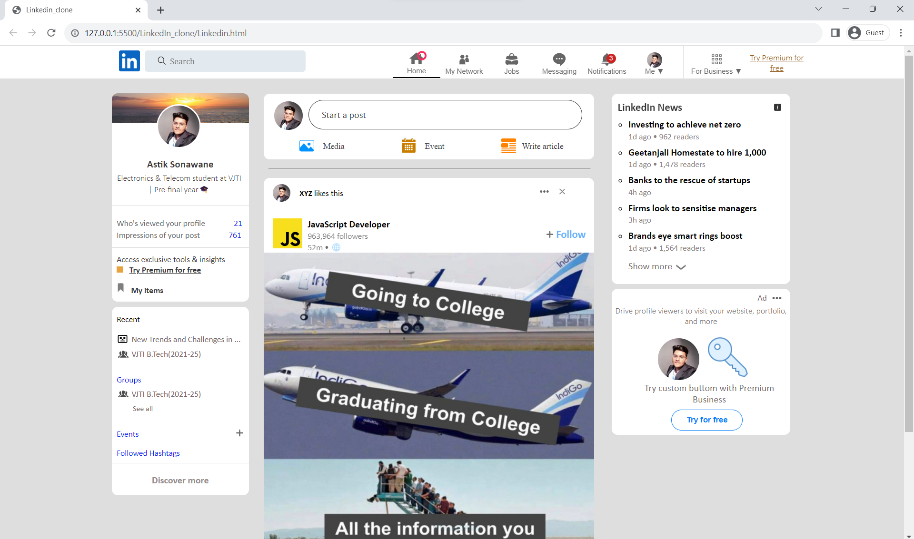Click the Jobs briefcase icon

coord(511,59)
